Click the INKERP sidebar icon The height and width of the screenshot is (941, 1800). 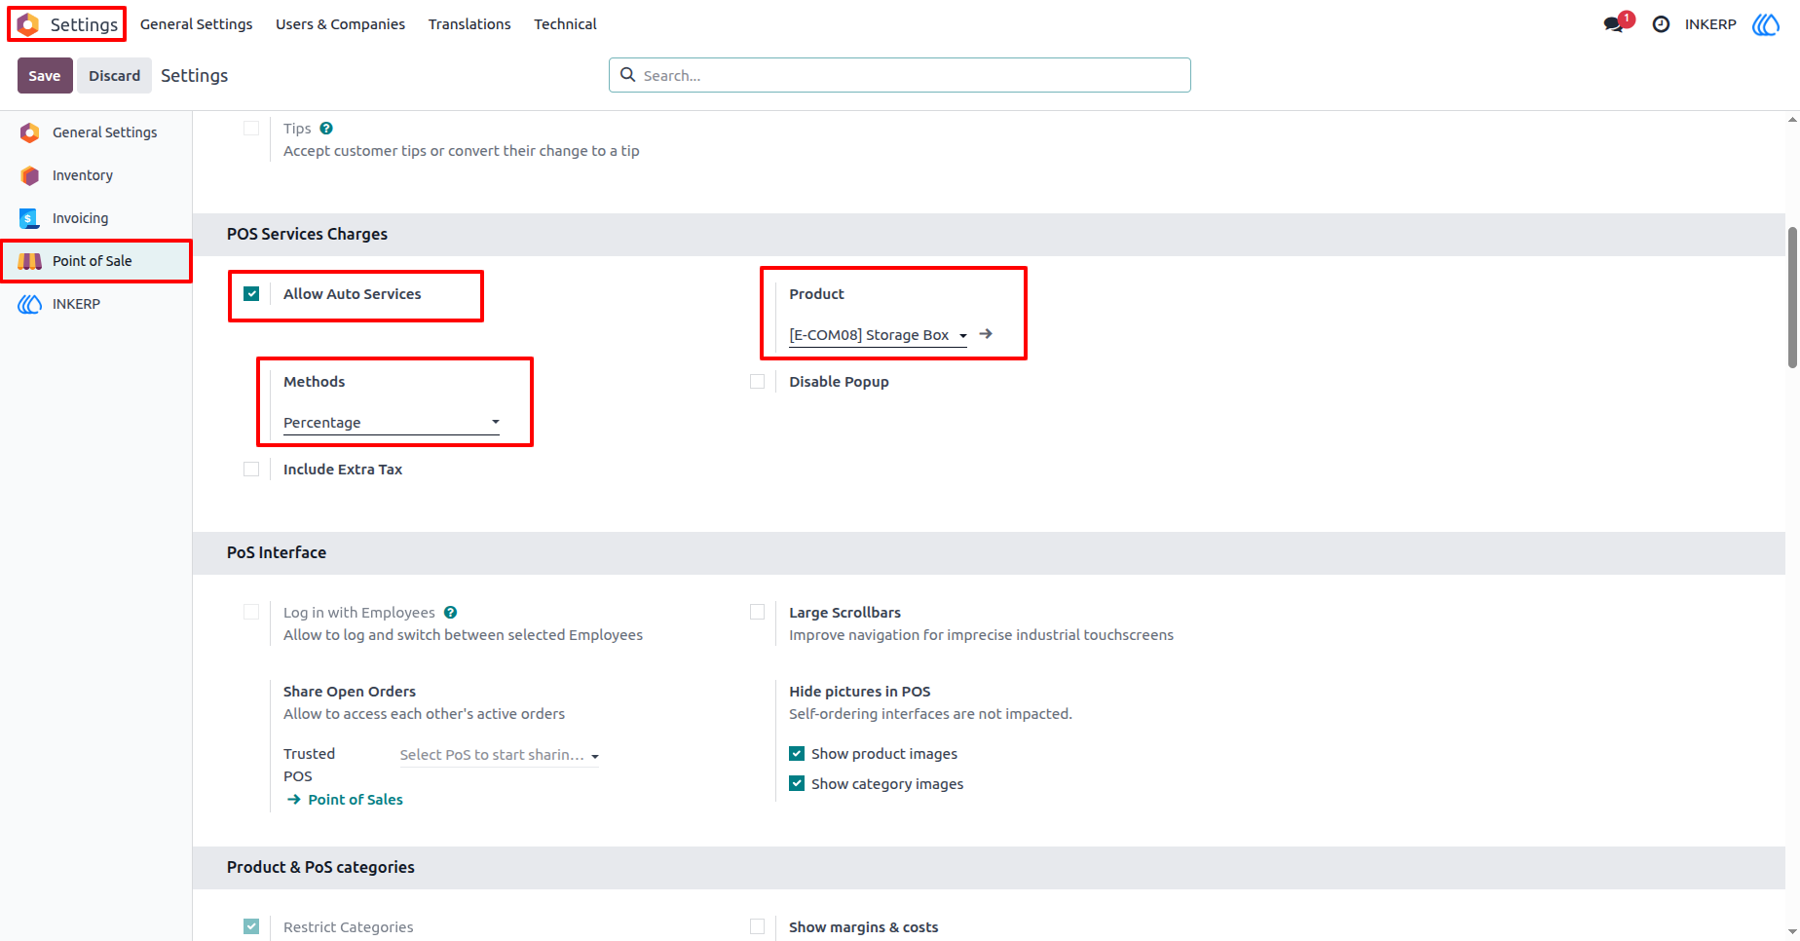(x=30, y=304)
